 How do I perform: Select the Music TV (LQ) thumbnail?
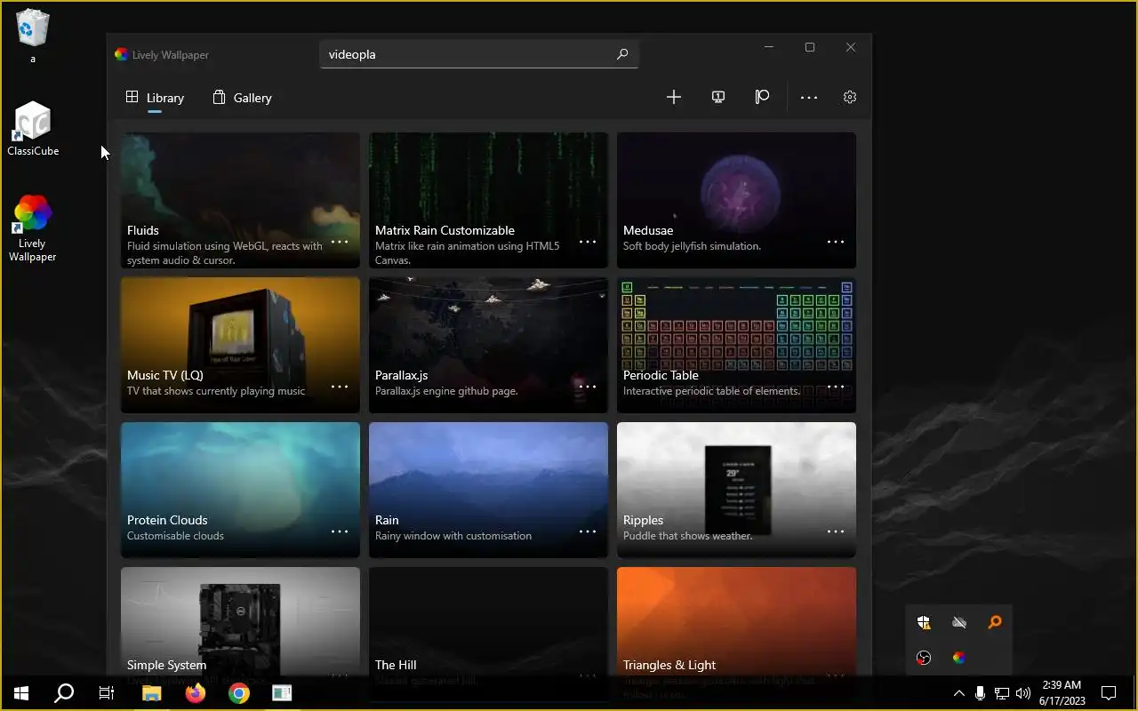pos(240,345)
